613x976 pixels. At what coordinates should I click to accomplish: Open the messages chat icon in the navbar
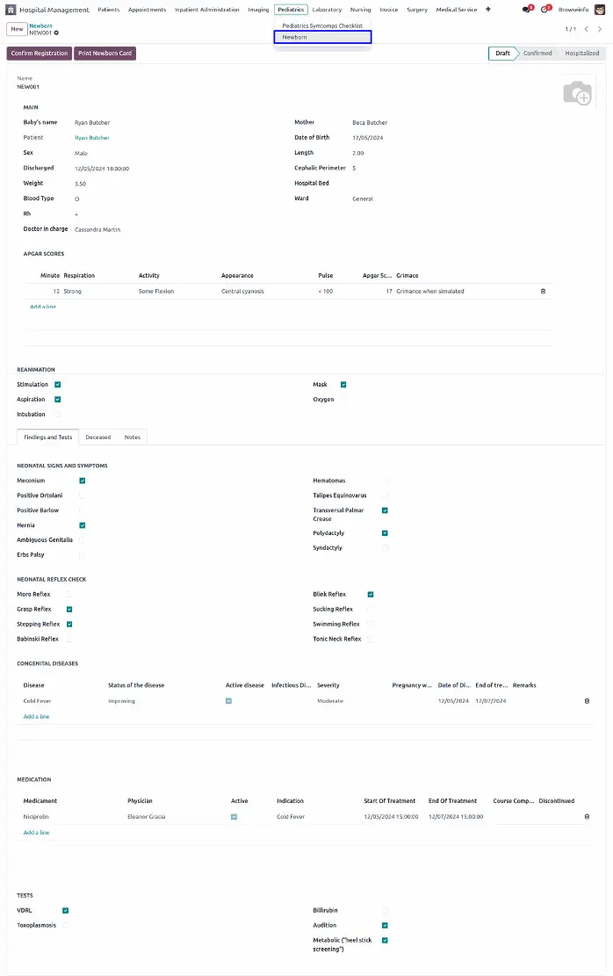coord(527,10)
